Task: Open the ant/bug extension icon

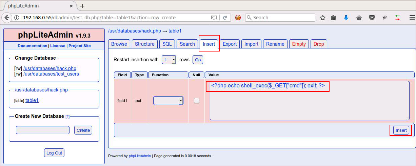Action: tap(385, 18)
